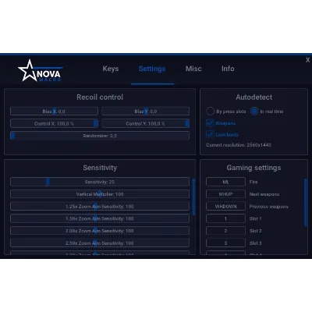Set the Sensitivity slider handle
This screenshot has width=312, height=312.
[x=48, y=182]
